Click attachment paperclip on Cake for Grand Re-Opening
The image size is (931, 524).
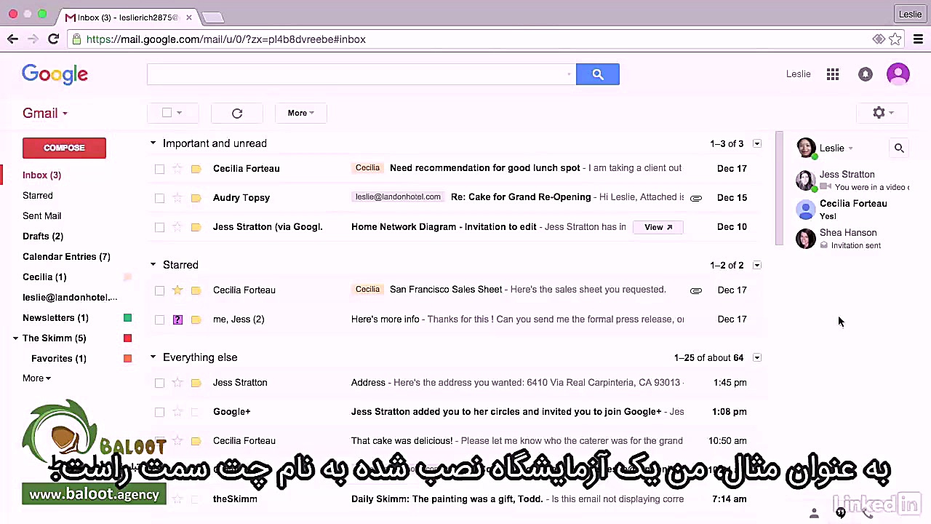(x=696, y=198)
